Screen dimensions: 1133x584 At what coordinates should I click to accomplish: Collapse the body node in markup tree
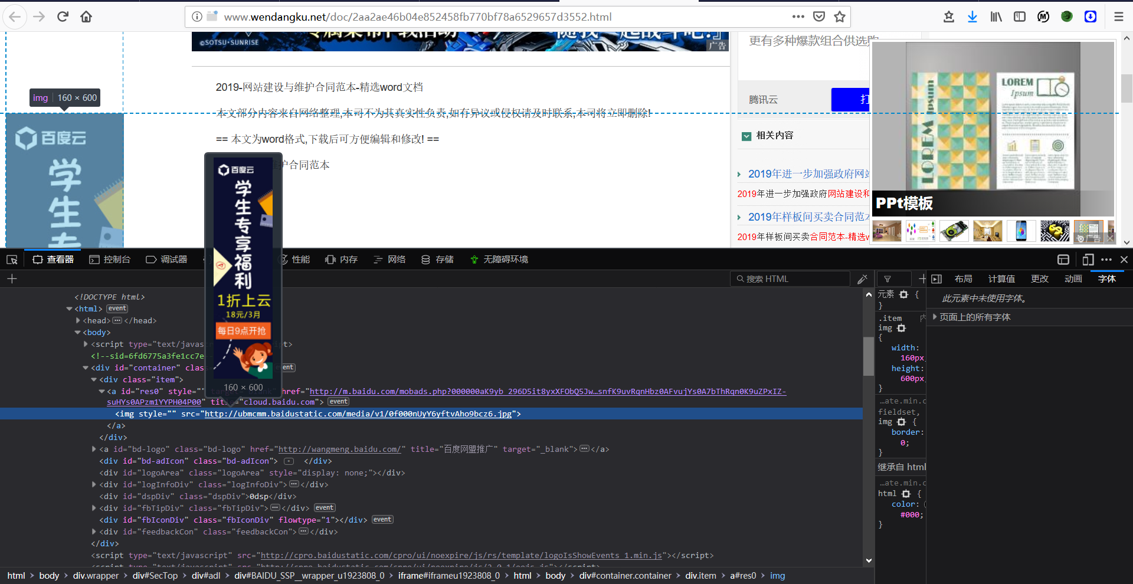coord(78,332)
